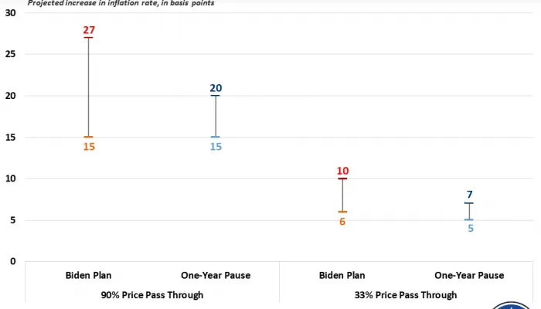Select the orange 6 data label

click(x=342, y=221)
